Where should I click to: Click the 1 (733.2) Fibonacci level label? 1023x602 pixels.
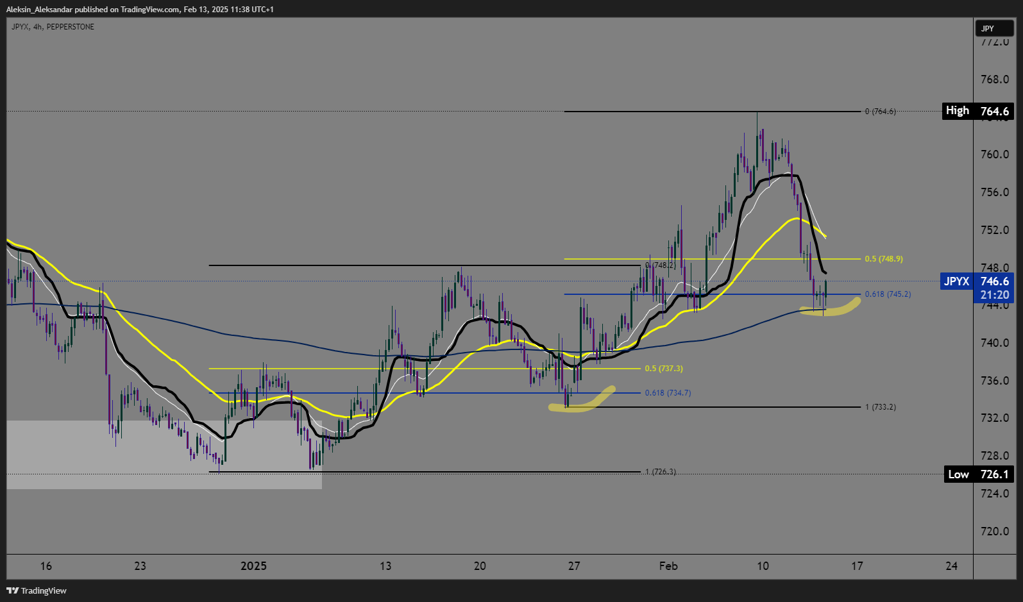tap(881, 407)
